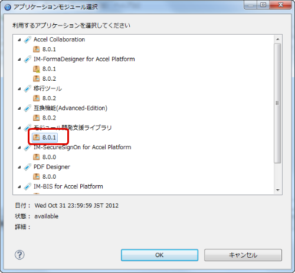Dismiss dialog with the キャンセル button
This screenshot has height=273, width=295.
coord(243,255)
